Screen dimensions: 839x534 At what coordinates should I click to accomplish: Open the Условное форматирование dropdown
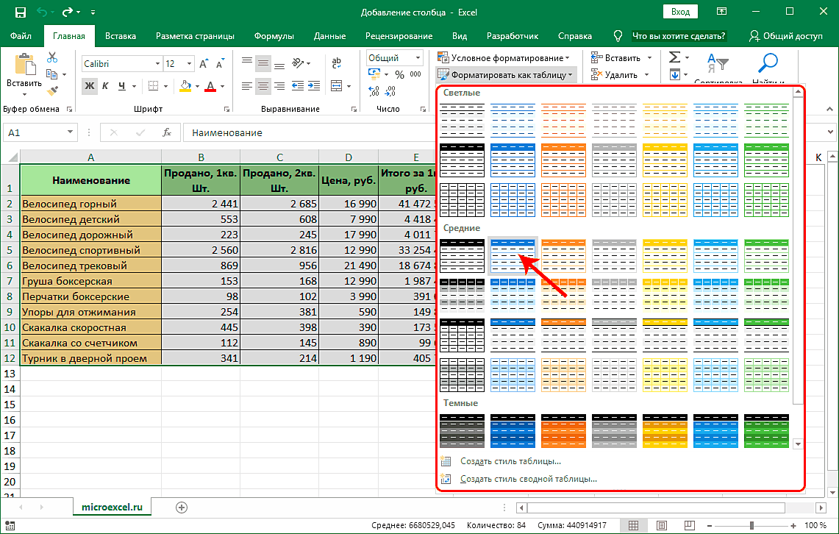click(503, 57)
